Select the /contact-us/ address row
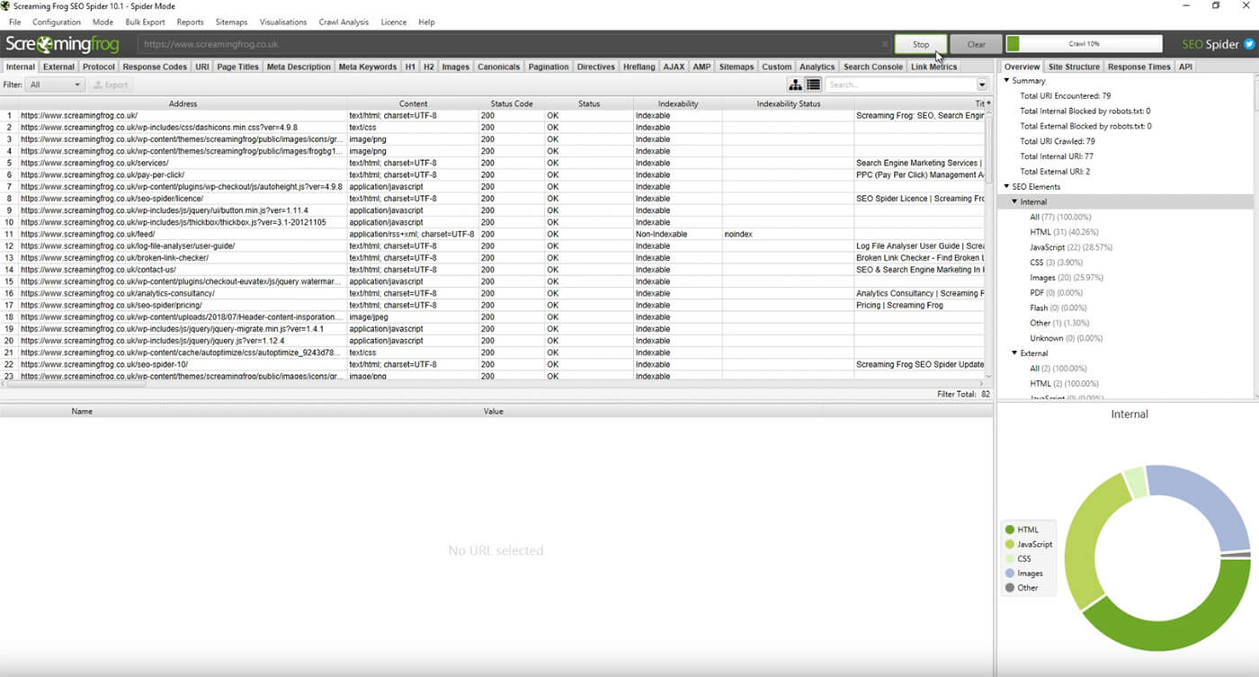Screen dimensions: 1259x677 492,270
